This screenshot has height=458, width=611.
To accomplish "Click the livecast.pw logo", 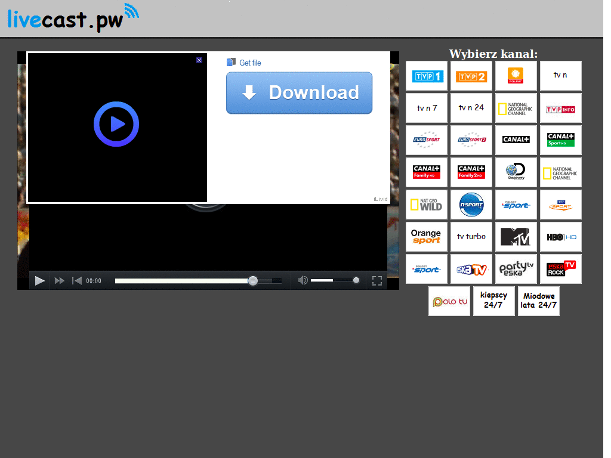I will [73, 17].
